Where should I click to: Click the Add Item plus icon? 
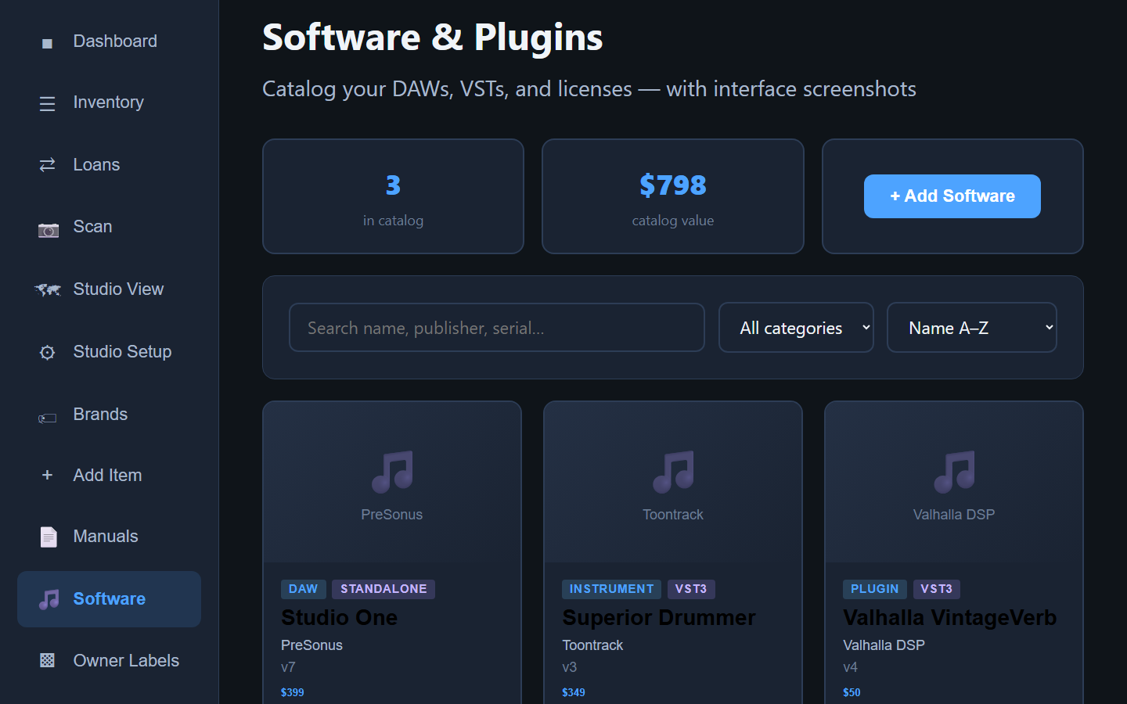click(x=47, y=475)
